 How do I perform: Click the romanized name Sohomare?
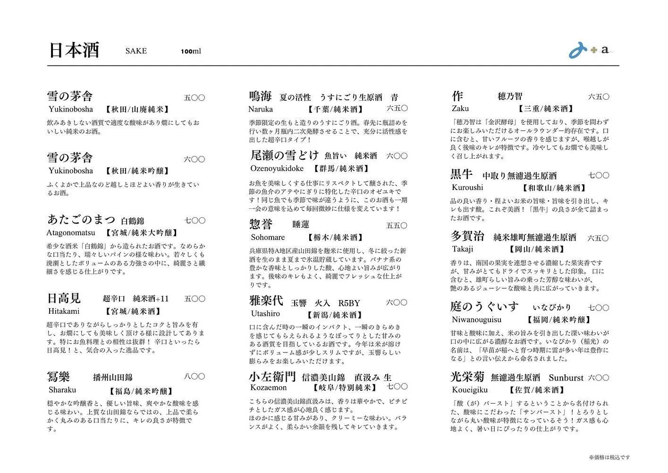(x=268, y=237)
